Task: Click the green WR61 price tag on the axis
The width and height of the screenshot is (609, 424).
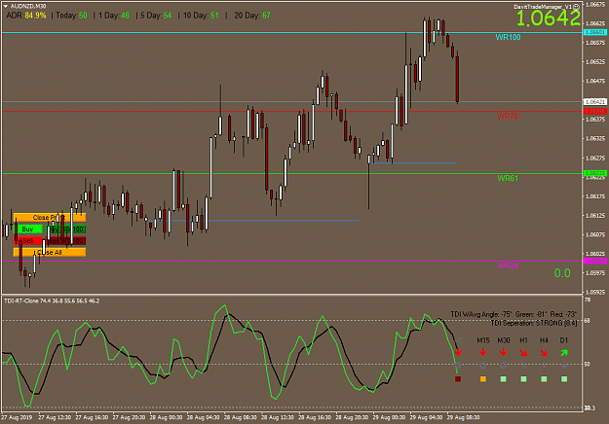Action: click(x=595, y=173)
